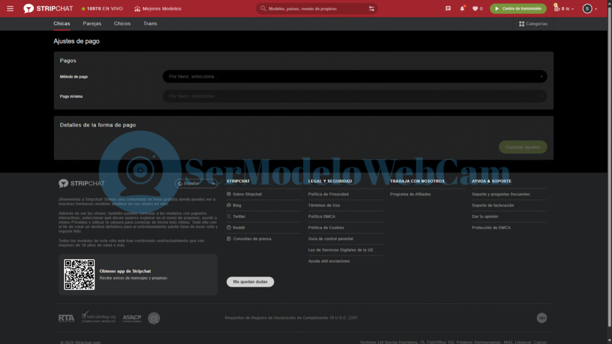
Task: Switch to the Trans tab
Action: pyautogui.click(x=150, y=24)
